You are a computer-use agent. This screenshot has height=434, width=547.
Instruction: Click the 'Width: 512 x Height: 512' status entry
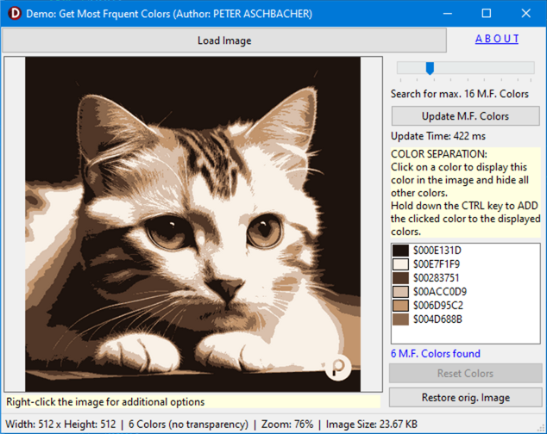pyautogui.click(x=60, y=425)
